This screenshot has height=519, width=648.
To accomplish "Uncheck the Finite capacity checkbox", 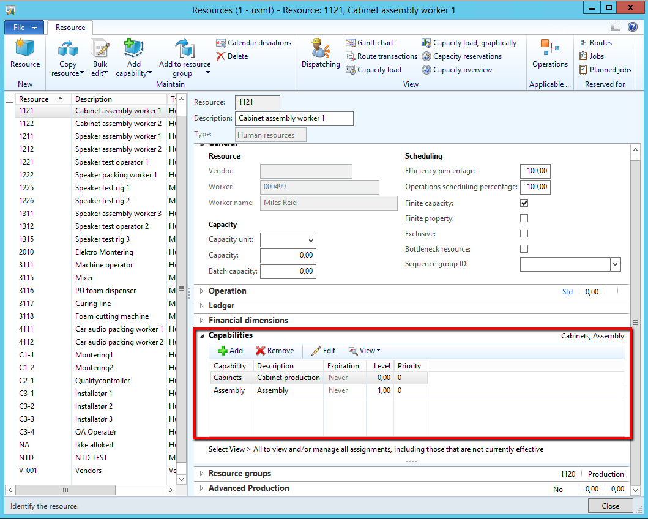I will [x=524, y=203].
